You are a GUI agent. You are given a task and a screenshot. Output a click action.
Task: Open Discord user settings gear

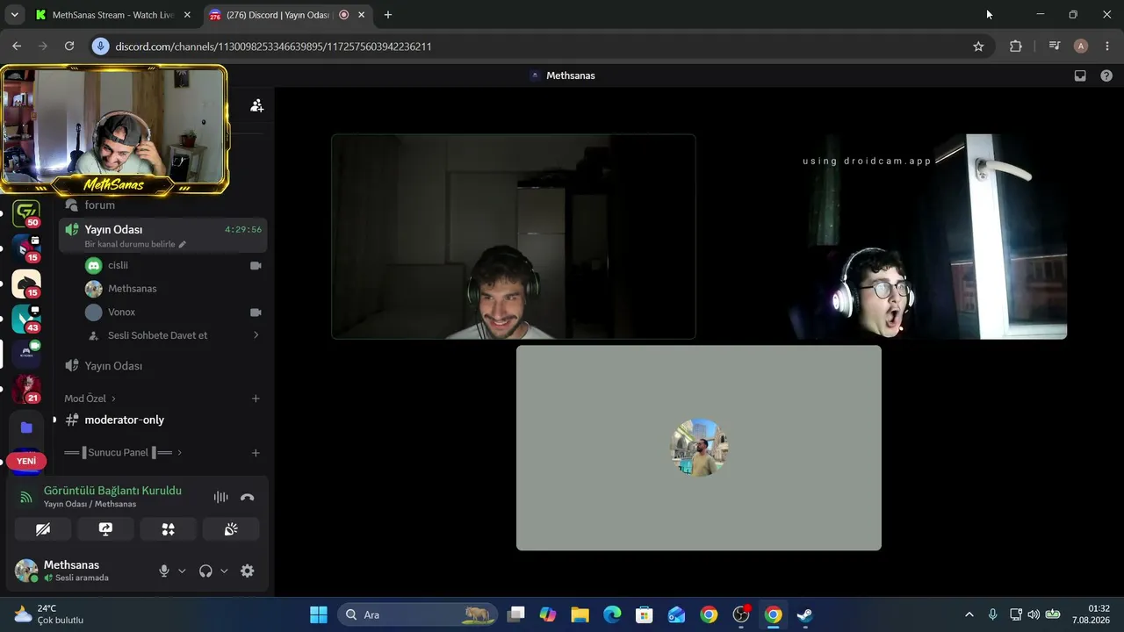point(248,571)
